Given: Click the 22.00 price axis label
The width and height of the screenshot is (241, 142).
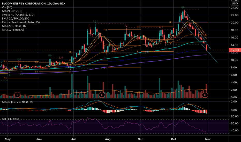Looking at the screenshot, I should (235, 15).
